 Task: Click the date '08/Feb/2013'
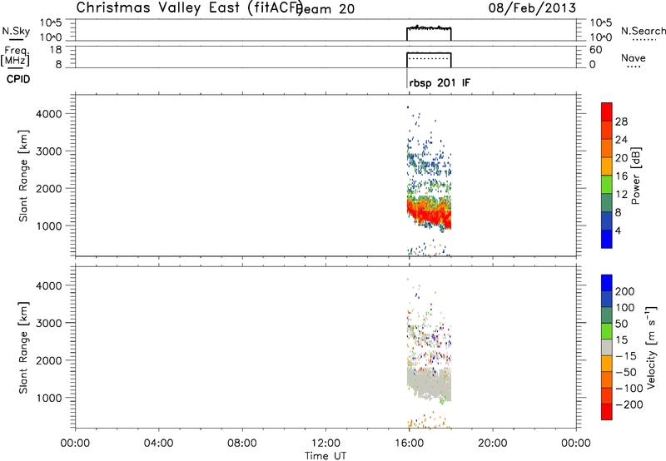click(x=532, y=8)
